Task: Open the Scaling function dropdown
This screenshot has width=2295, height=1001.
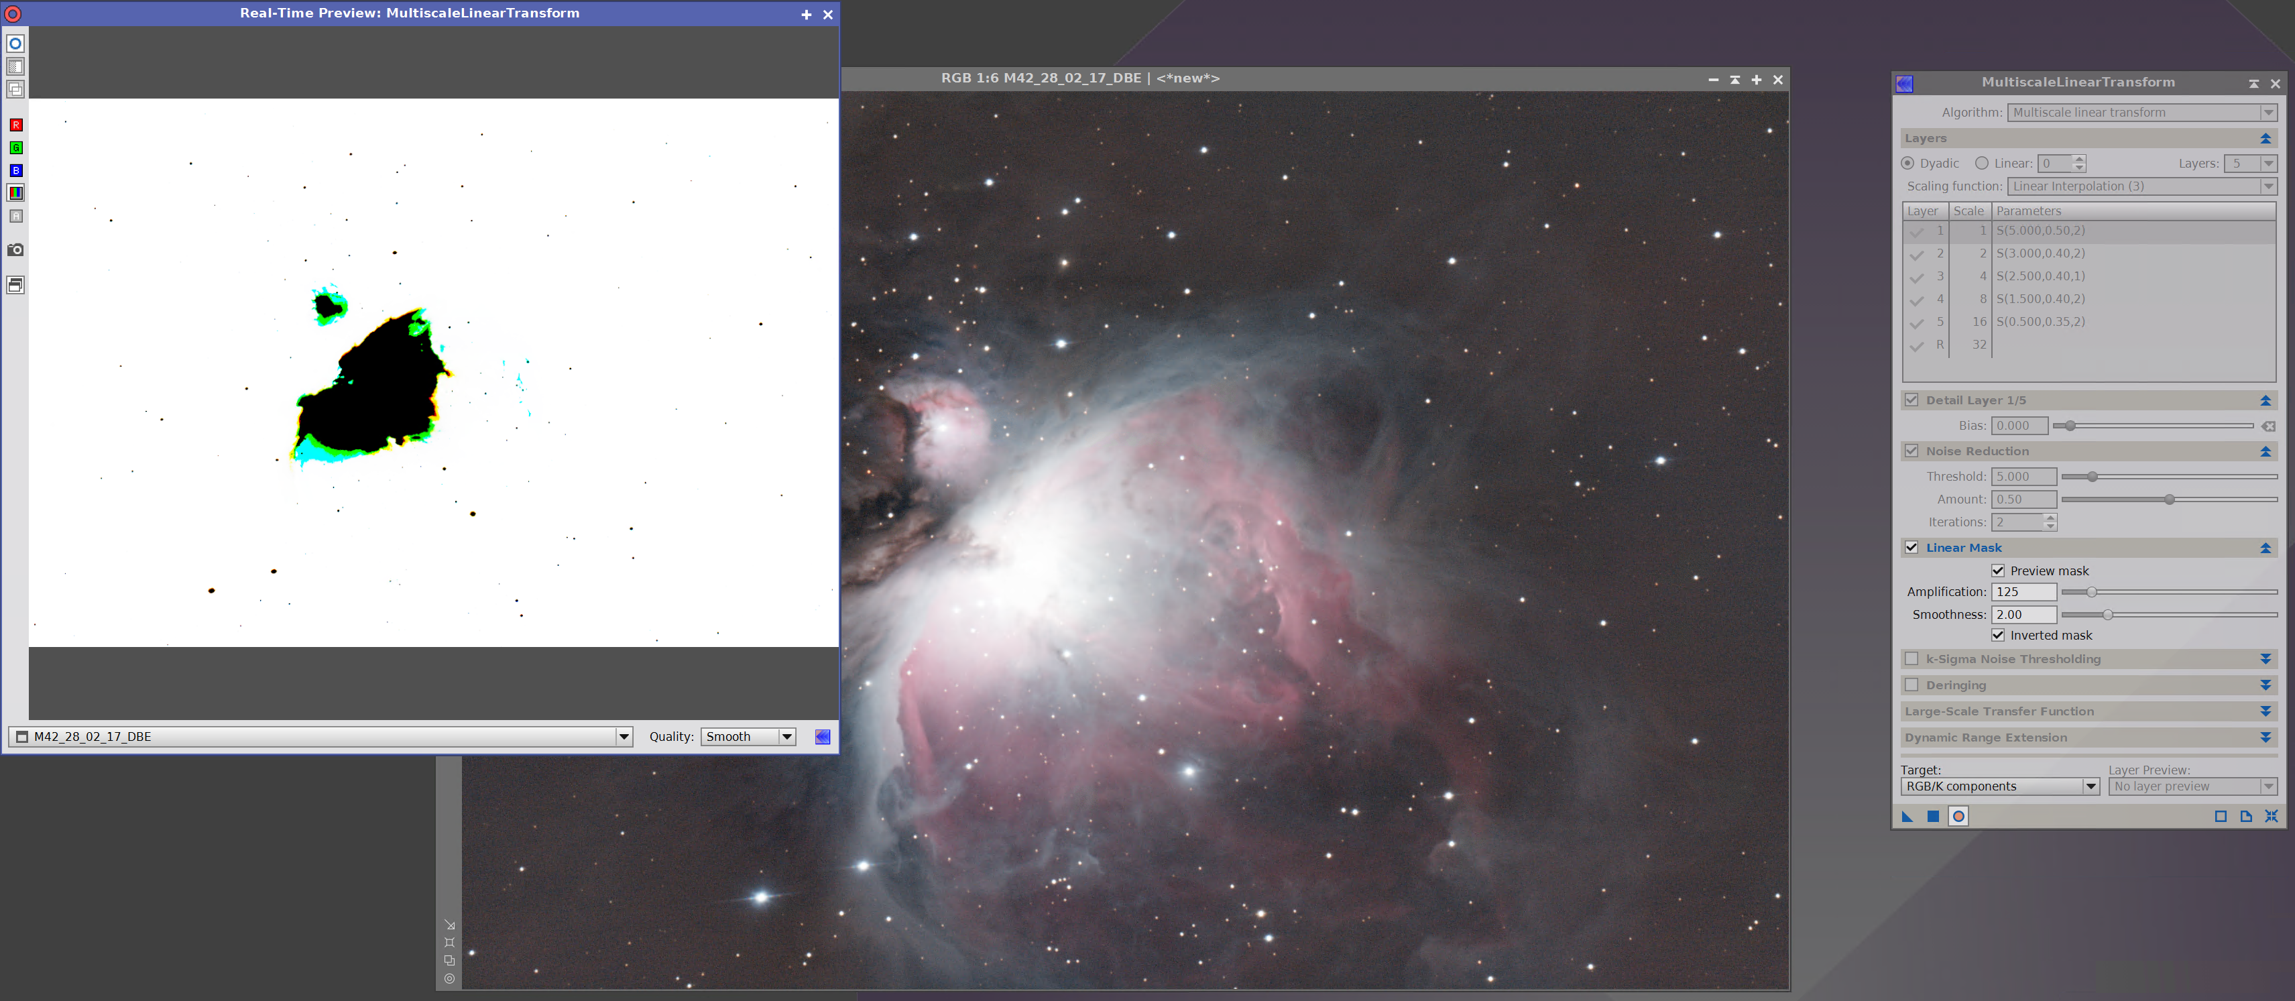Action: pyautogui.click(x=2143, y=186)
